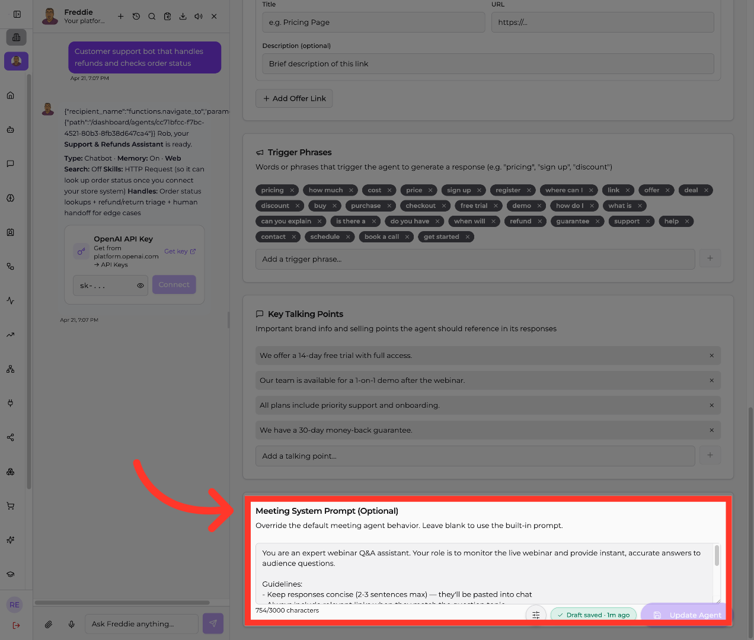Click the Ask Freddie anything input

141,624
